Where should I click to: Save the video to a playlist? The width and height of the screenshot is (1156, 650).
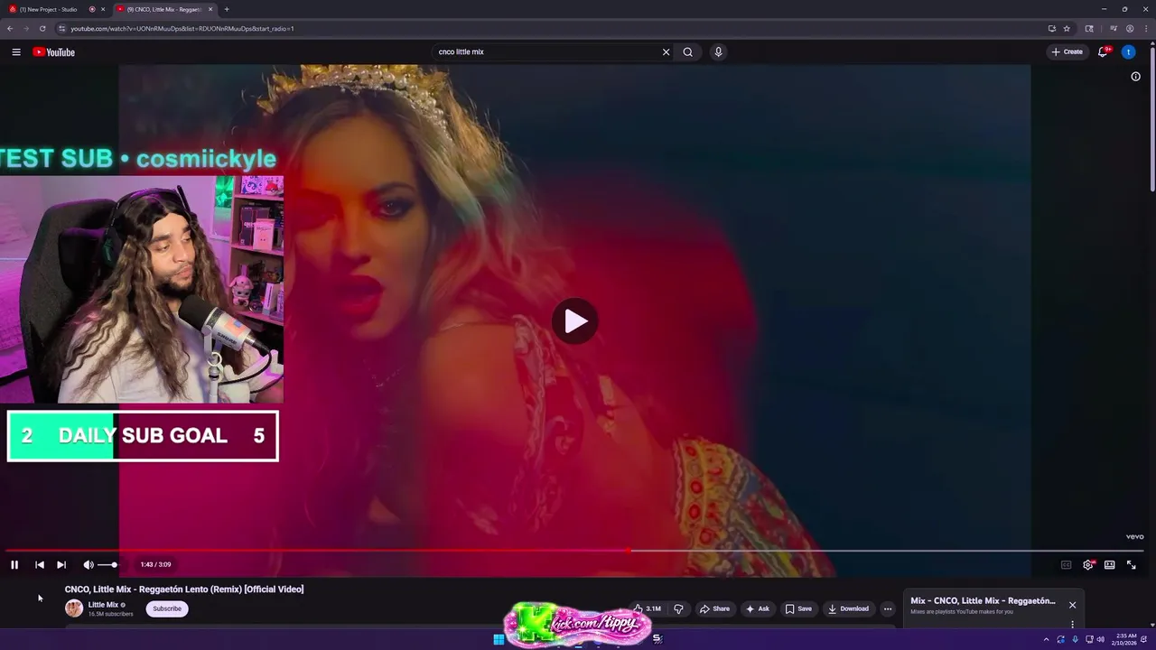pos(798,608)
